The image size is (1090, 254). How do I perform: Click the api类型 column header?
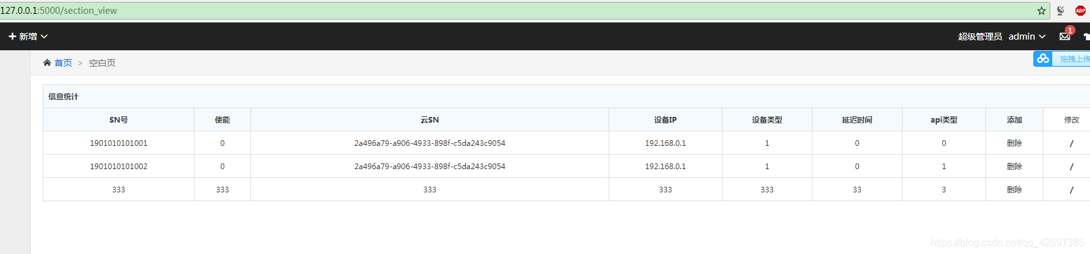click(944, 119)
